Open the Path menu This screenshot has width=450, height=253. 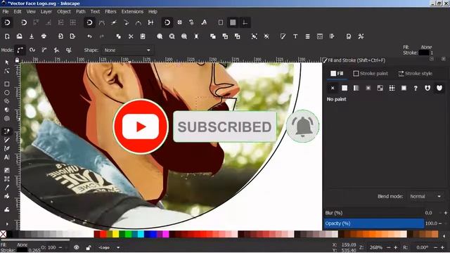pos(81,12)
